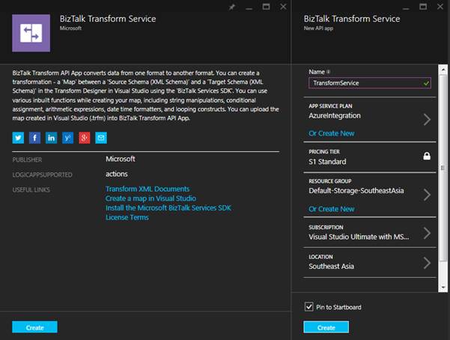Click Or Create New under App Service Plan
Viewport: 450px width, 340px height.
[332, 133]
